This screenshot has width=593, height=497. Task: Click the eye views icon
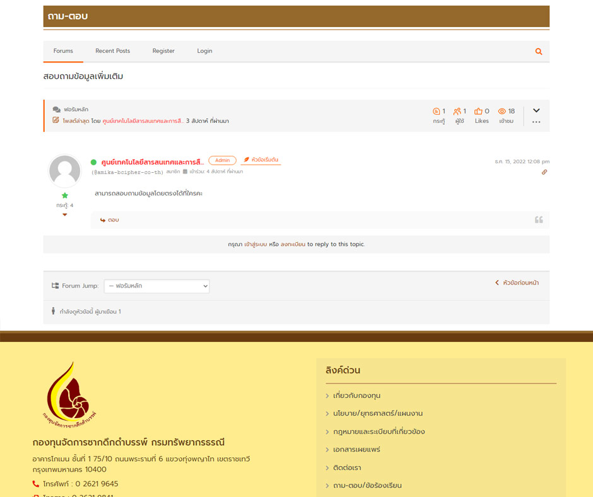pyautogui.click(x=502, y=111)
